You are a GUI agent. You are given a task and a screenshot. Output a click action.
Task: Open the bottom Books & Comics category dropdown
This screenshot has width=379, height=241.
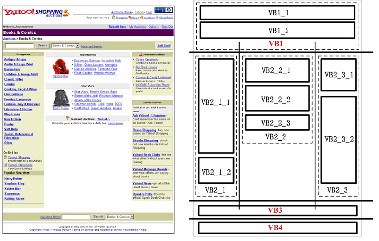120,217
